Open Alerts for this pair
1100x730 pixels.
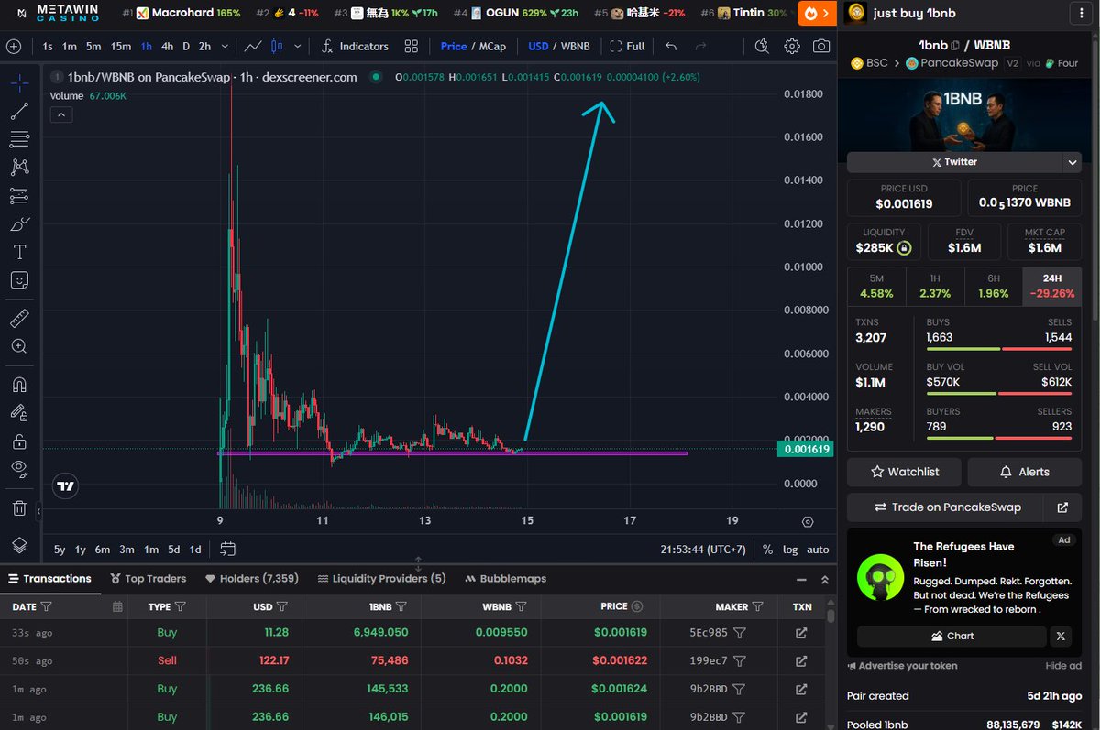click(x=1024, y=472)
